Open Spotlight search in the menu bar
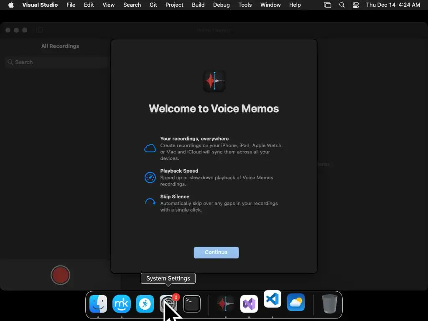 [342, 5]
